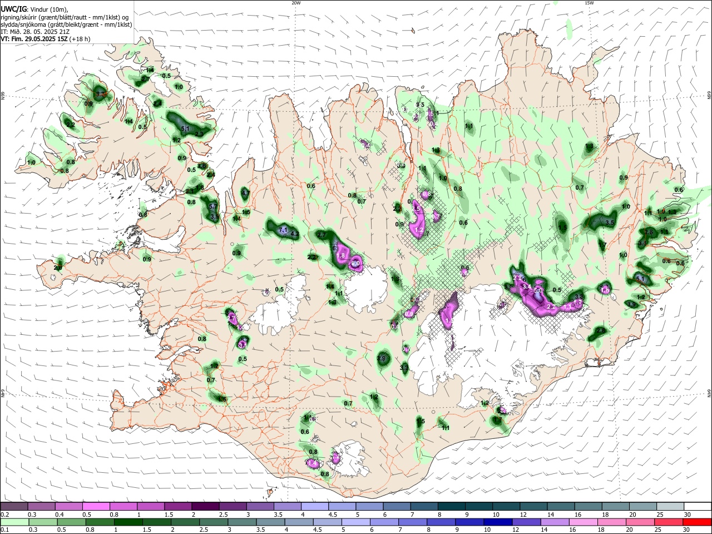Click the 0.3 mm mauve swatch in snow legend
This screenshot has width=712, height=534.
click(x=42, y=507)
